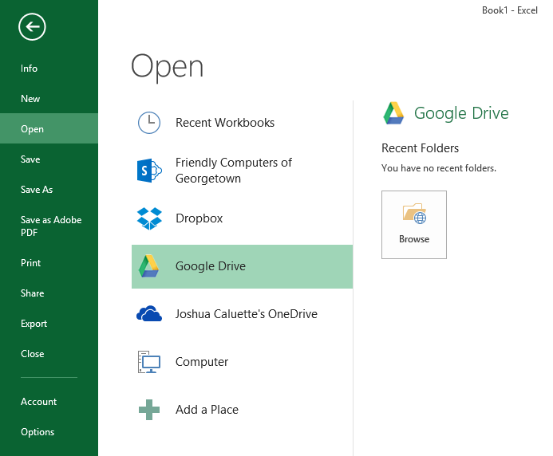Browse Google Drive folders button

click(x=414, y=225)
